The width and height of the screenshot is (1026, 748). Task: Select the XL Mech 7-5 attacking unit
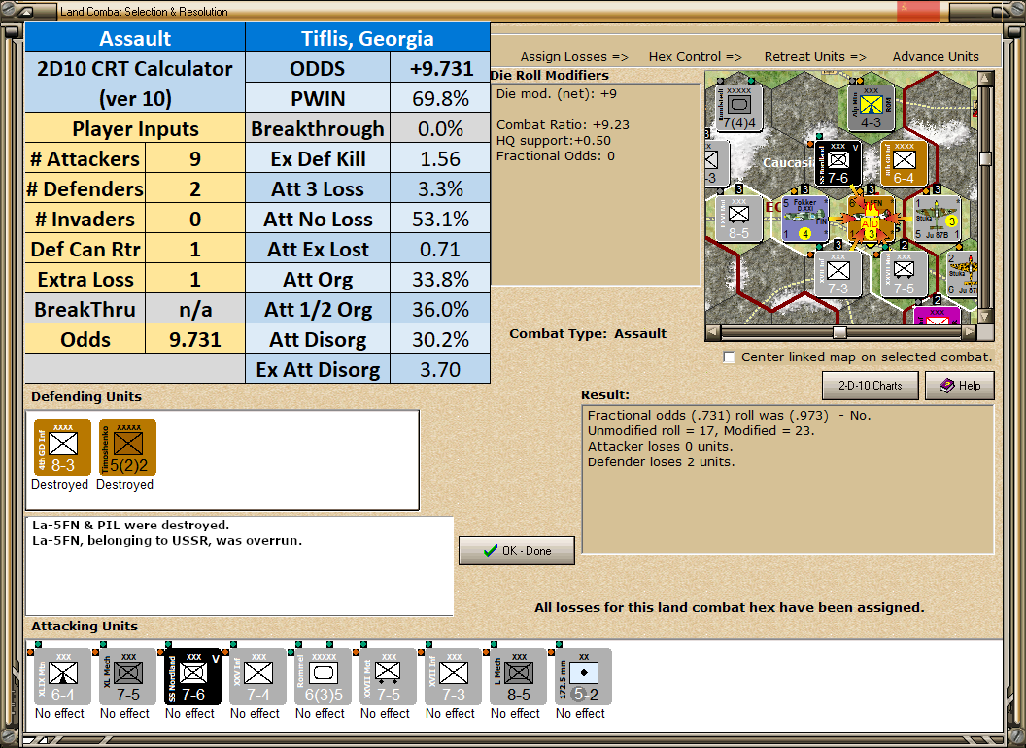tap(127, 677)
